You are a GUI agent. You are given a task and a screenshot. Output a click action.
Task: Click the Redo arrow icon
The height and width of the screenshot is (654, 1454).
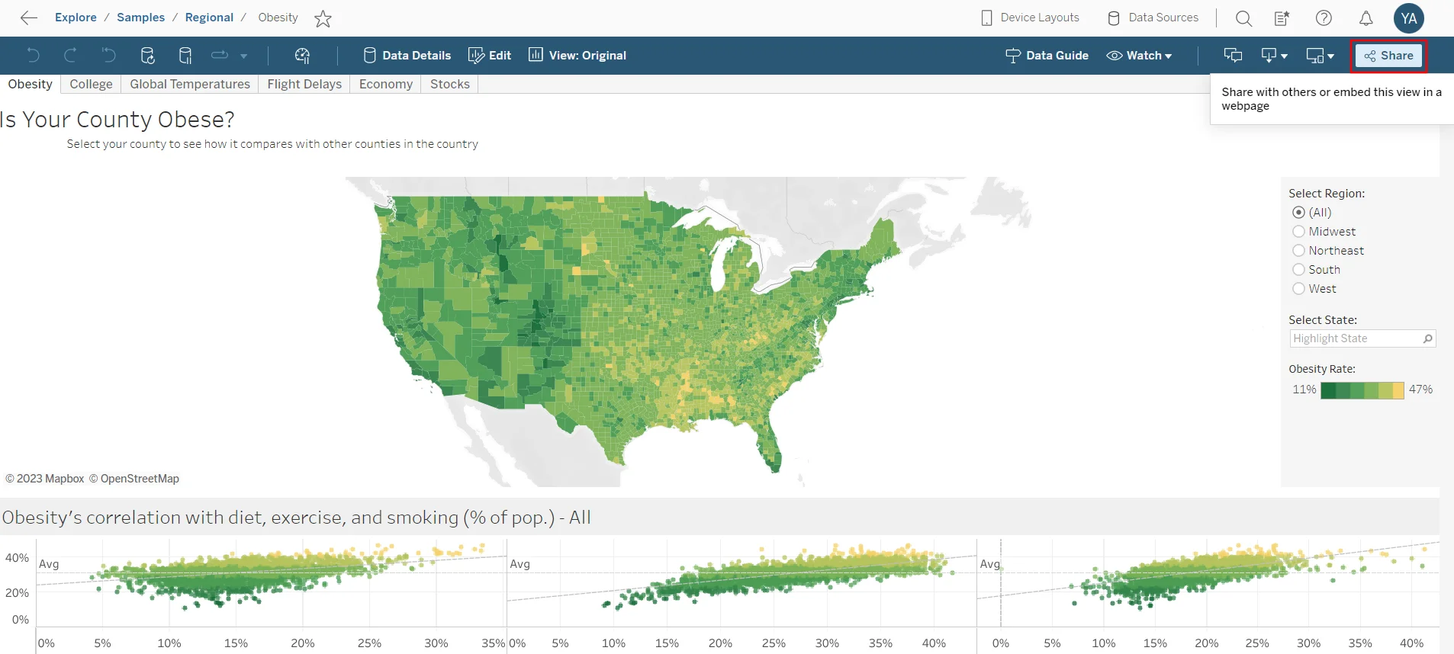pyautogui.click(x=70, y=55)
